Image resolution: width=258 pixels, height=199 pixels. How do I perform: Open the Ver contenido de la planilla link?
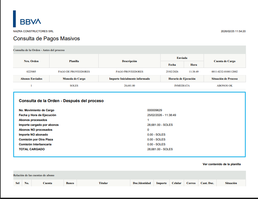click(222, 164)
